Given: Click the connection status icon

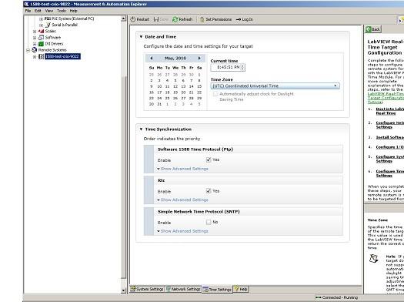Looking at the screenshot, I should (x=319, y=297).
